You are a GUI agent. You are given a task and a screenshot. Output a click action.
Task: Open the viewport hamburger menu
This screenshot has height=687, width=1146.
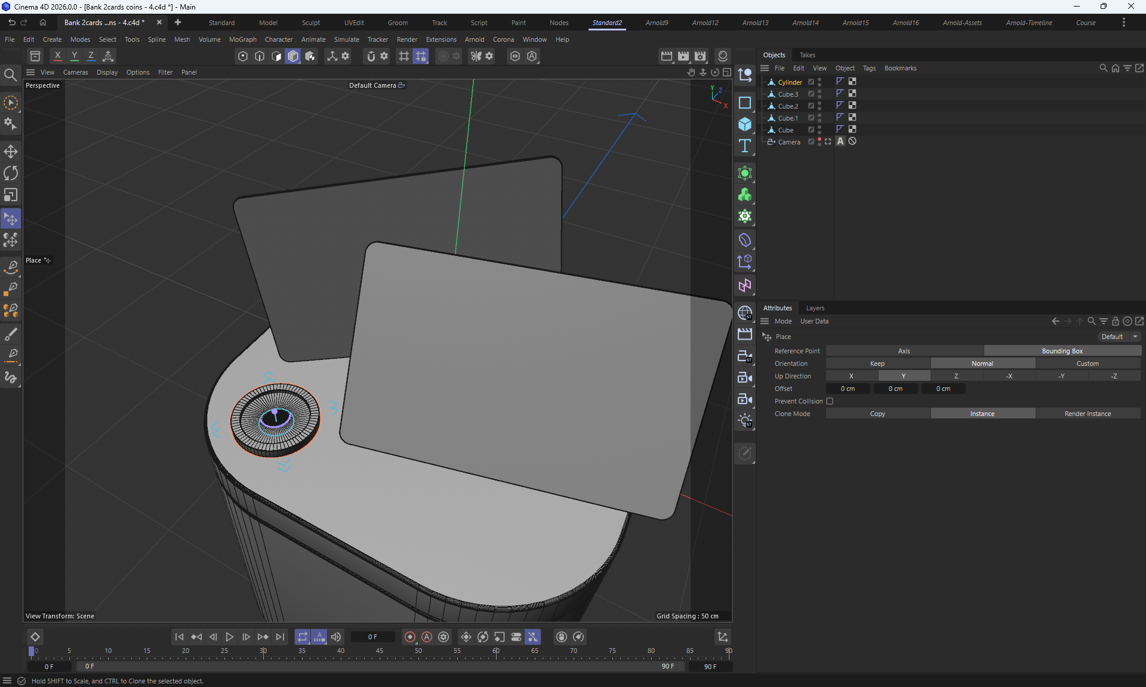[30, 72]
